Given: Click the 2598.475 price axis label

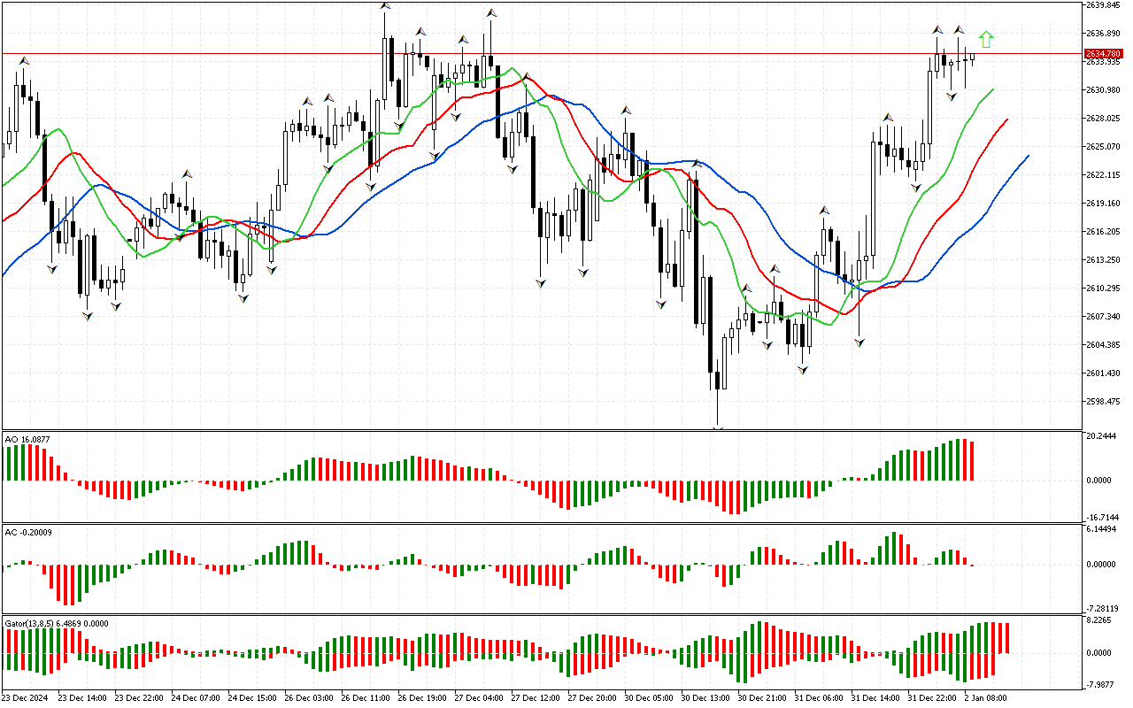Looking at the screenshot, I should click(1103, 402).
